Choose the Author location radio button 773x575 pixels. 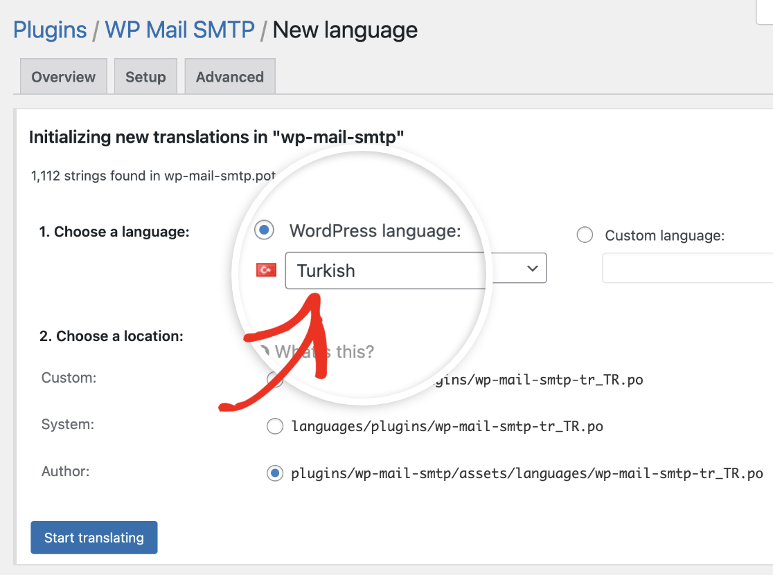pos(275,473)
